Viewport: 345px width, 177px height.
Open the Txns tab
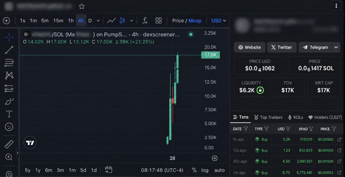[x=241, y=117]
